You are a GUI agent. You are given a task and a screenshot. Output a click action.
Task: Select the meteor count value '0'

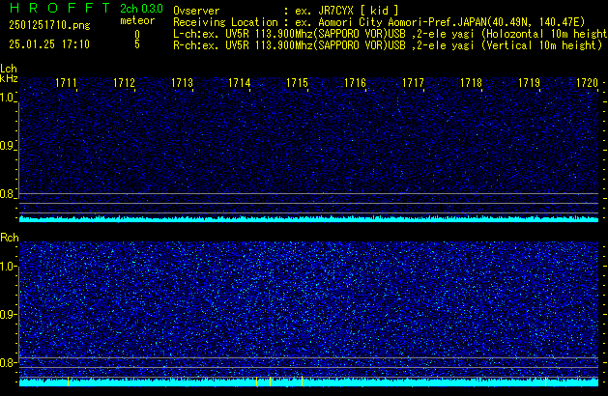click(137, 35)
